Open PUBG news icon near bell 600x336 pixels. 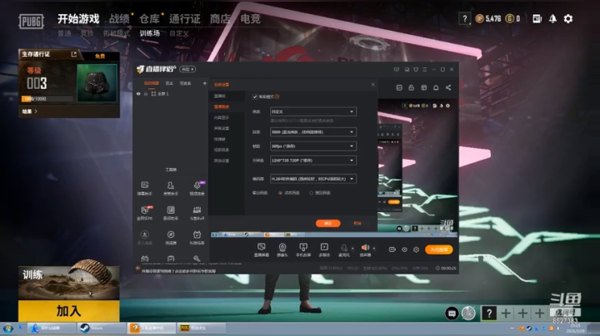(537, 18)
